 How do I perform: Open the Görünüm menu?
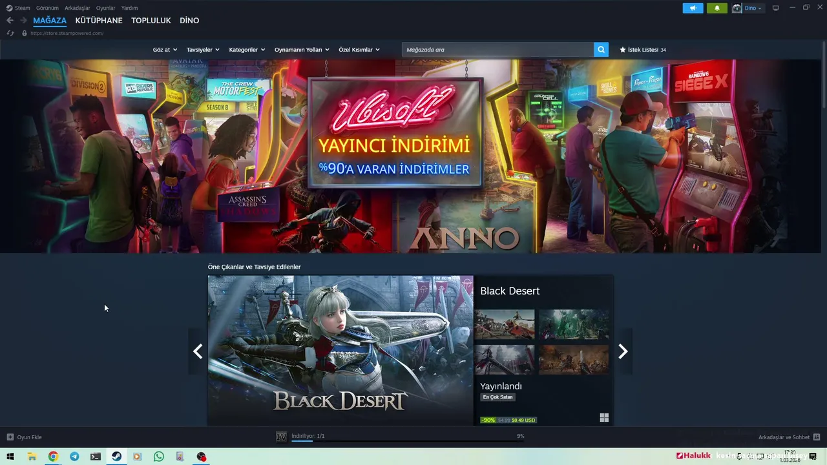click(47, 8)
